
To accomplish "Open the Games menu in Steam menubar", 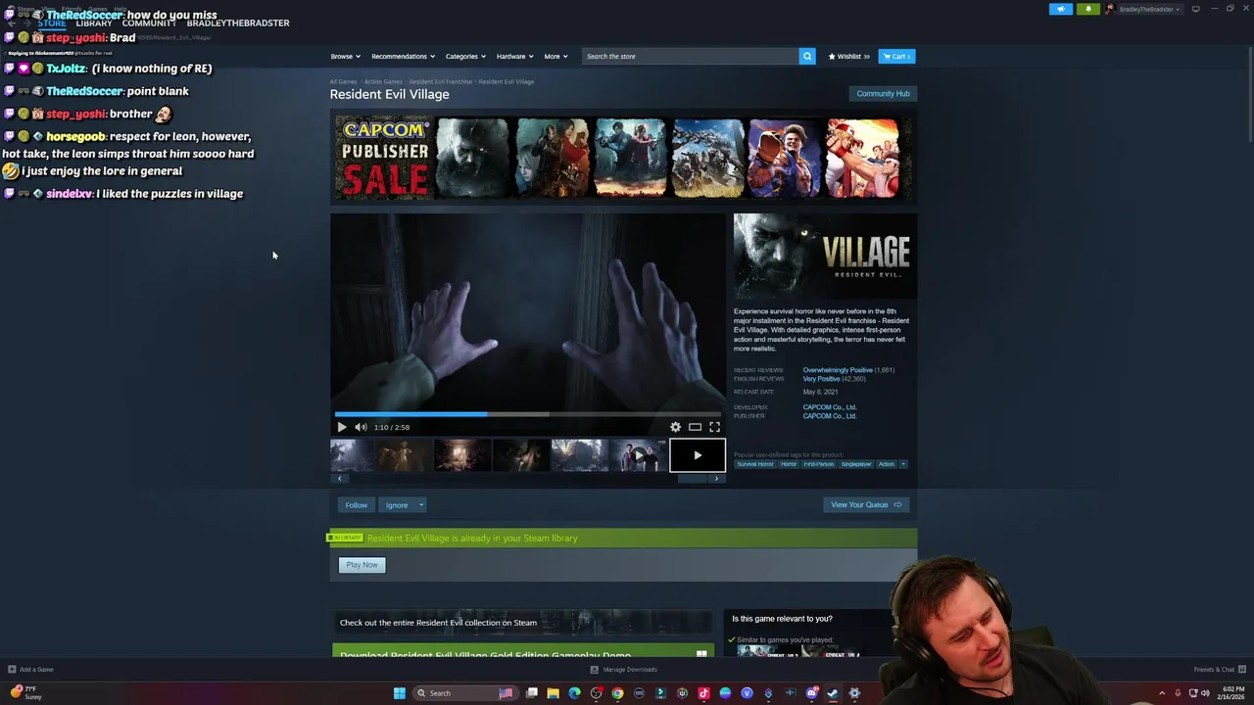I will (x=98, y=9).
